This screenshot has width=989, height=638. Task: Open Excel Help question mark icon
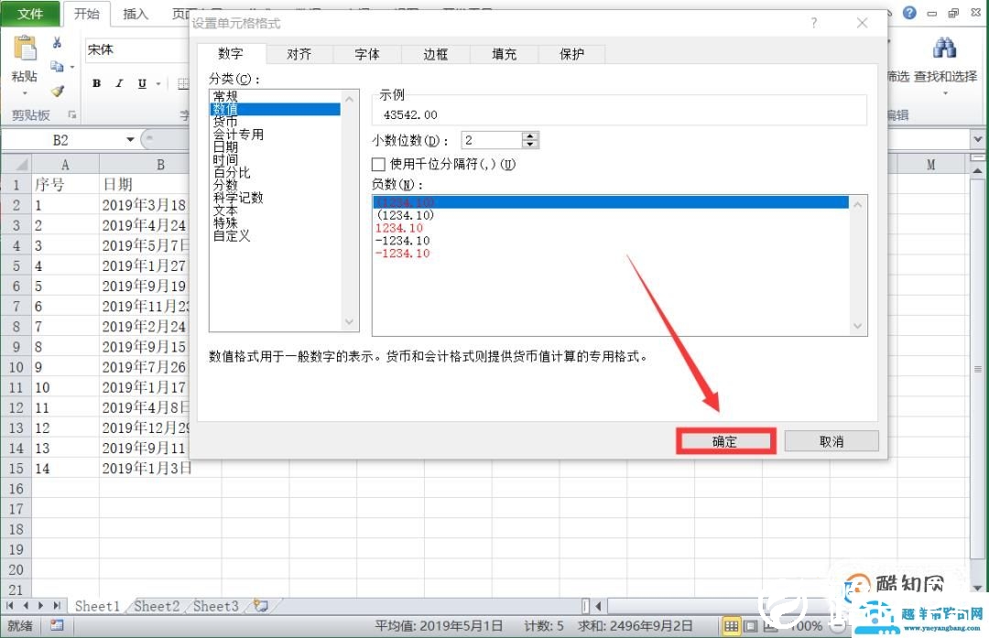click(909, 13)
